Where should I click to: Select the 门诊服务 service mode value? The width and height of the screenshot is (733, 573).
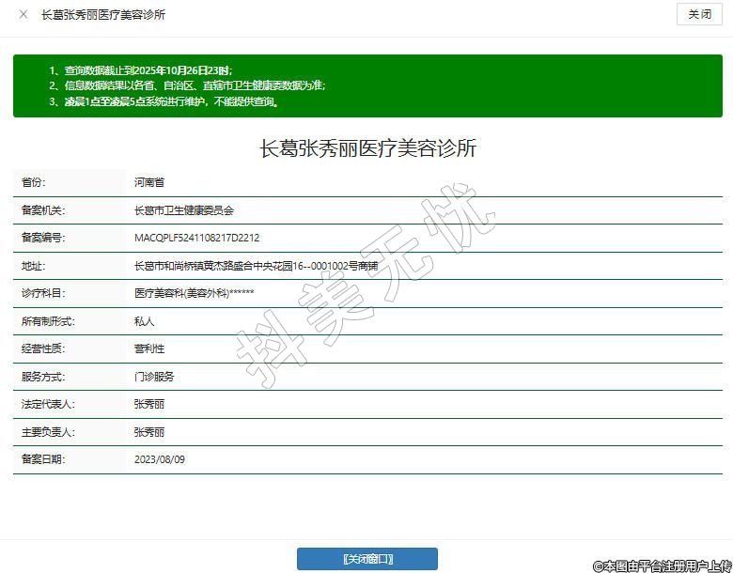tap(154, 377)
